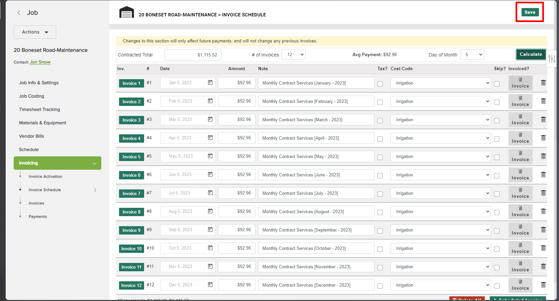Open Materials & Equipment
The image size is (559, 301).
coord(43,123)
